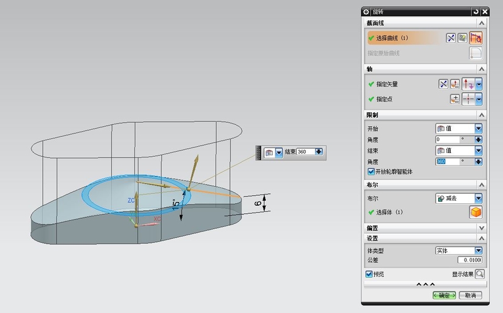Viewport: 503px width, 313px height.
Task: Click the curve icon with red line
Action: click(476, 38)
